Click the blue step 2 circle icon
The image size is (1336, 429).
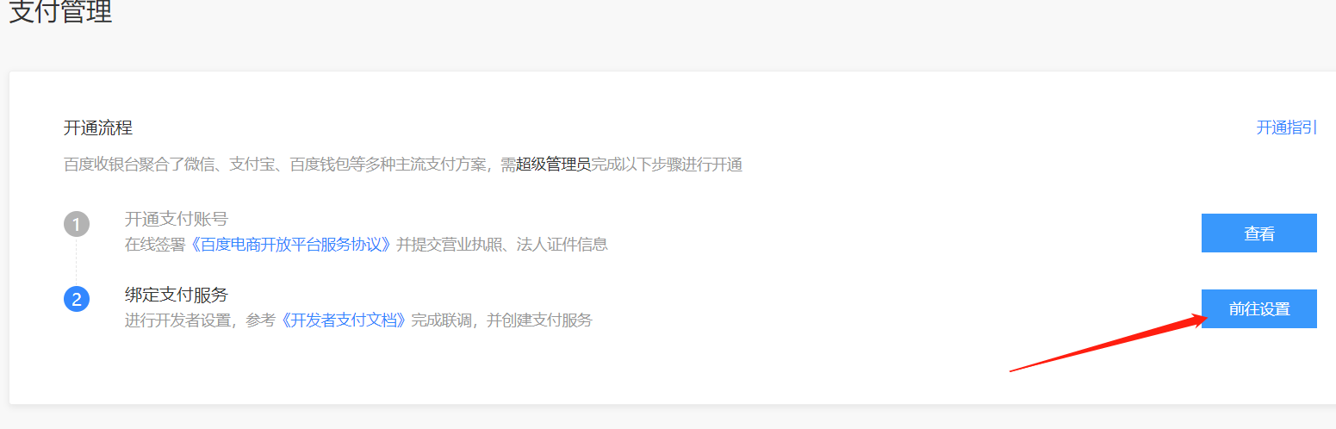click(77, 300)
